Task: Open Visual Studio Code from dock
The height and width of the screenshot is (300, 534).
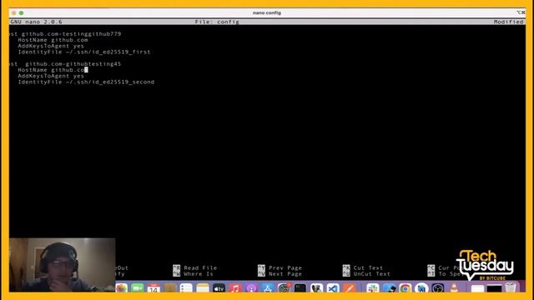Action: [333, 288]
